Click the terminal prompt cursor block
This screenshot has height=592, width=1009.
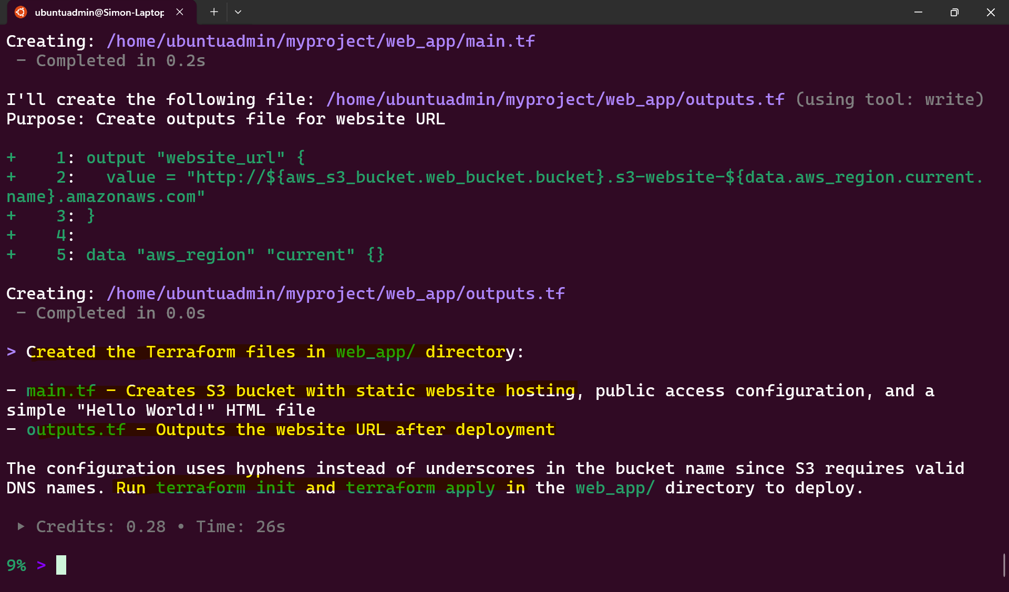(x=61, y=565)
